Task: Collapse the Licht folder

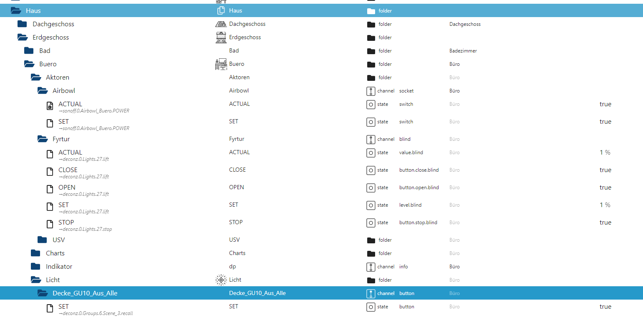Action: pyautogui.click(x=36, y=280)
